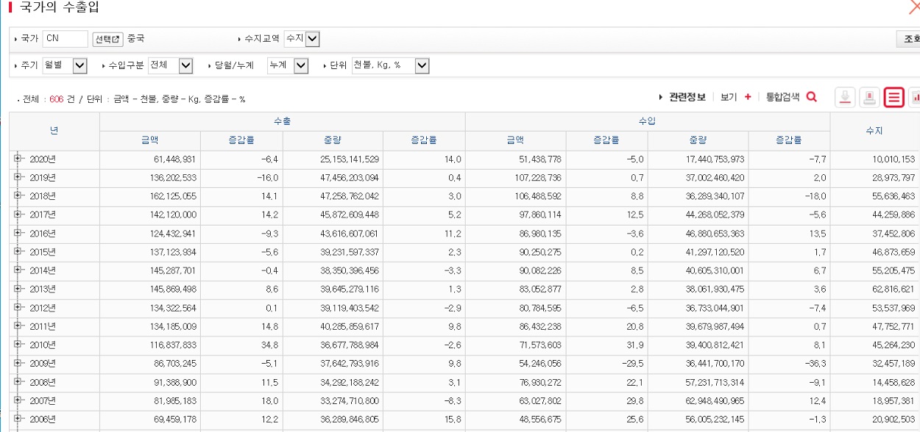Expand the 2013년 row
Viewport: 920px width, 432px height.
18,289
